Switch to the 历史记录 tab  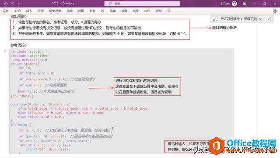click(x=55, y=11)
